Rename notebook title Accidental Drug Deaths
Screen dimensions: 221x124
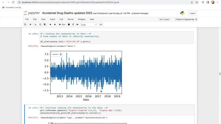coord(67,13)
